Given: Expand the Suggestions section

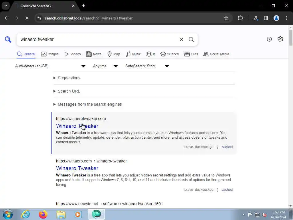Looking at the screenshot, I should coord(67,78).
